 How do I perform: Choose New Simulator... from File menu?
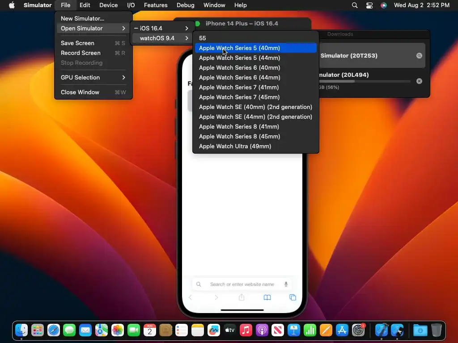tap(93, 18)
